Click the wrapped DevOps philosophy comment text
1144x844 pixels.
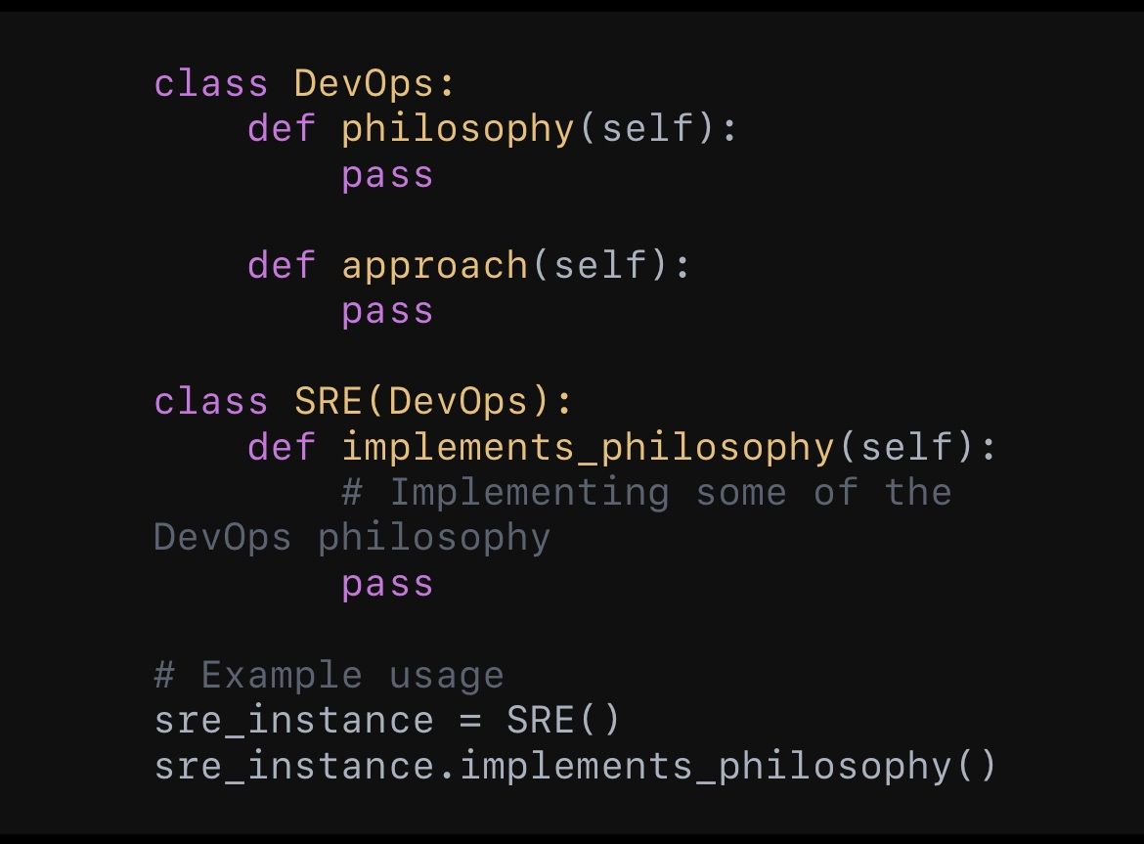point(352,539)
